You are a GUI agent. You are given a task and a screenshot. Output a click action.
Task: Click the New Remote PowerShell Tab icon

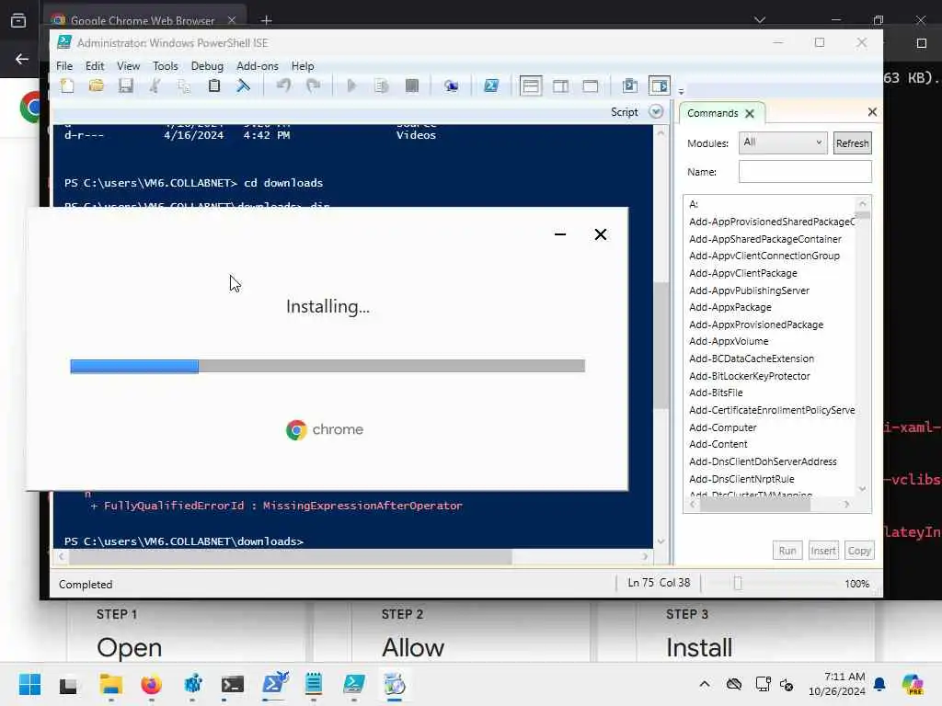point(451,85)
